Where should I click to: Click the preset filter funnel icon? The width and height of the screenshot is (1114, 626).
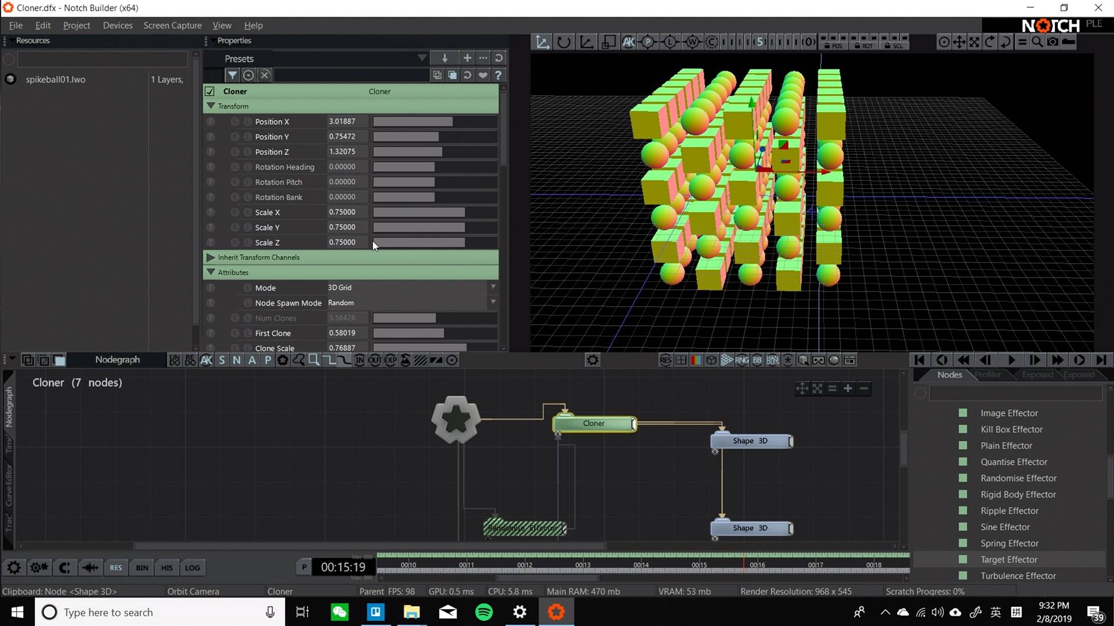click(232, 75)
